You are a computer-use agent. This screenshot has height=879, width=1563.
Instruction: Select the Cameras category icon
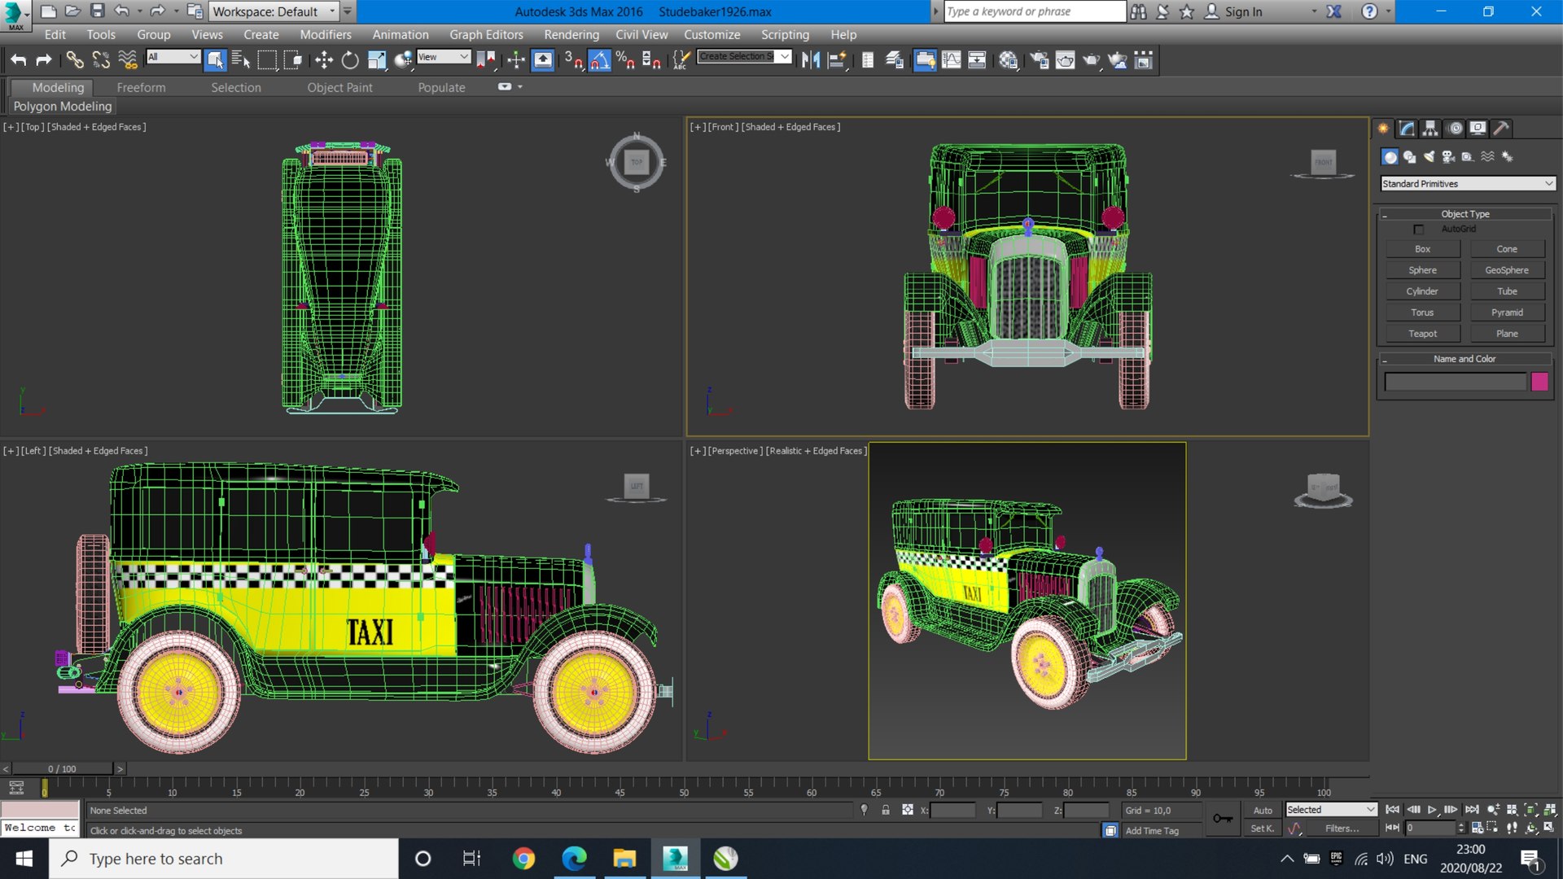(x=1449, y=156)
